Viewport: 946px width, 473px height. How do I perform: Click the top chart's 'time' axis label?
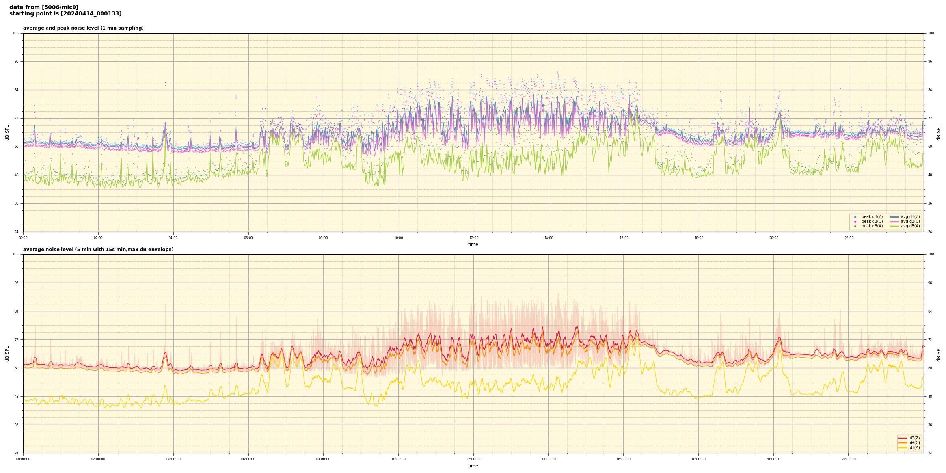click(473, 244)
